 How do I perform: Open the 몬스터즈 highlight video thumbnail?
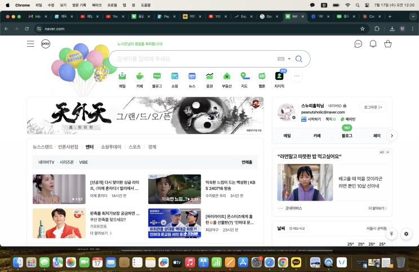click(x=174, y=223)
